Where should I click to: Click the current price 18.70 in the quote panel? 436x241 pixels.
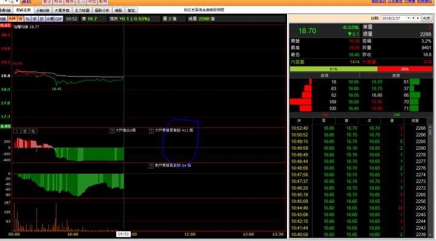pos(307,31)
